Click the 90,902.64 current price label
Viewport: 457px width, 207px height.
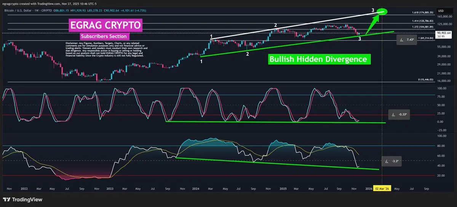444,33
